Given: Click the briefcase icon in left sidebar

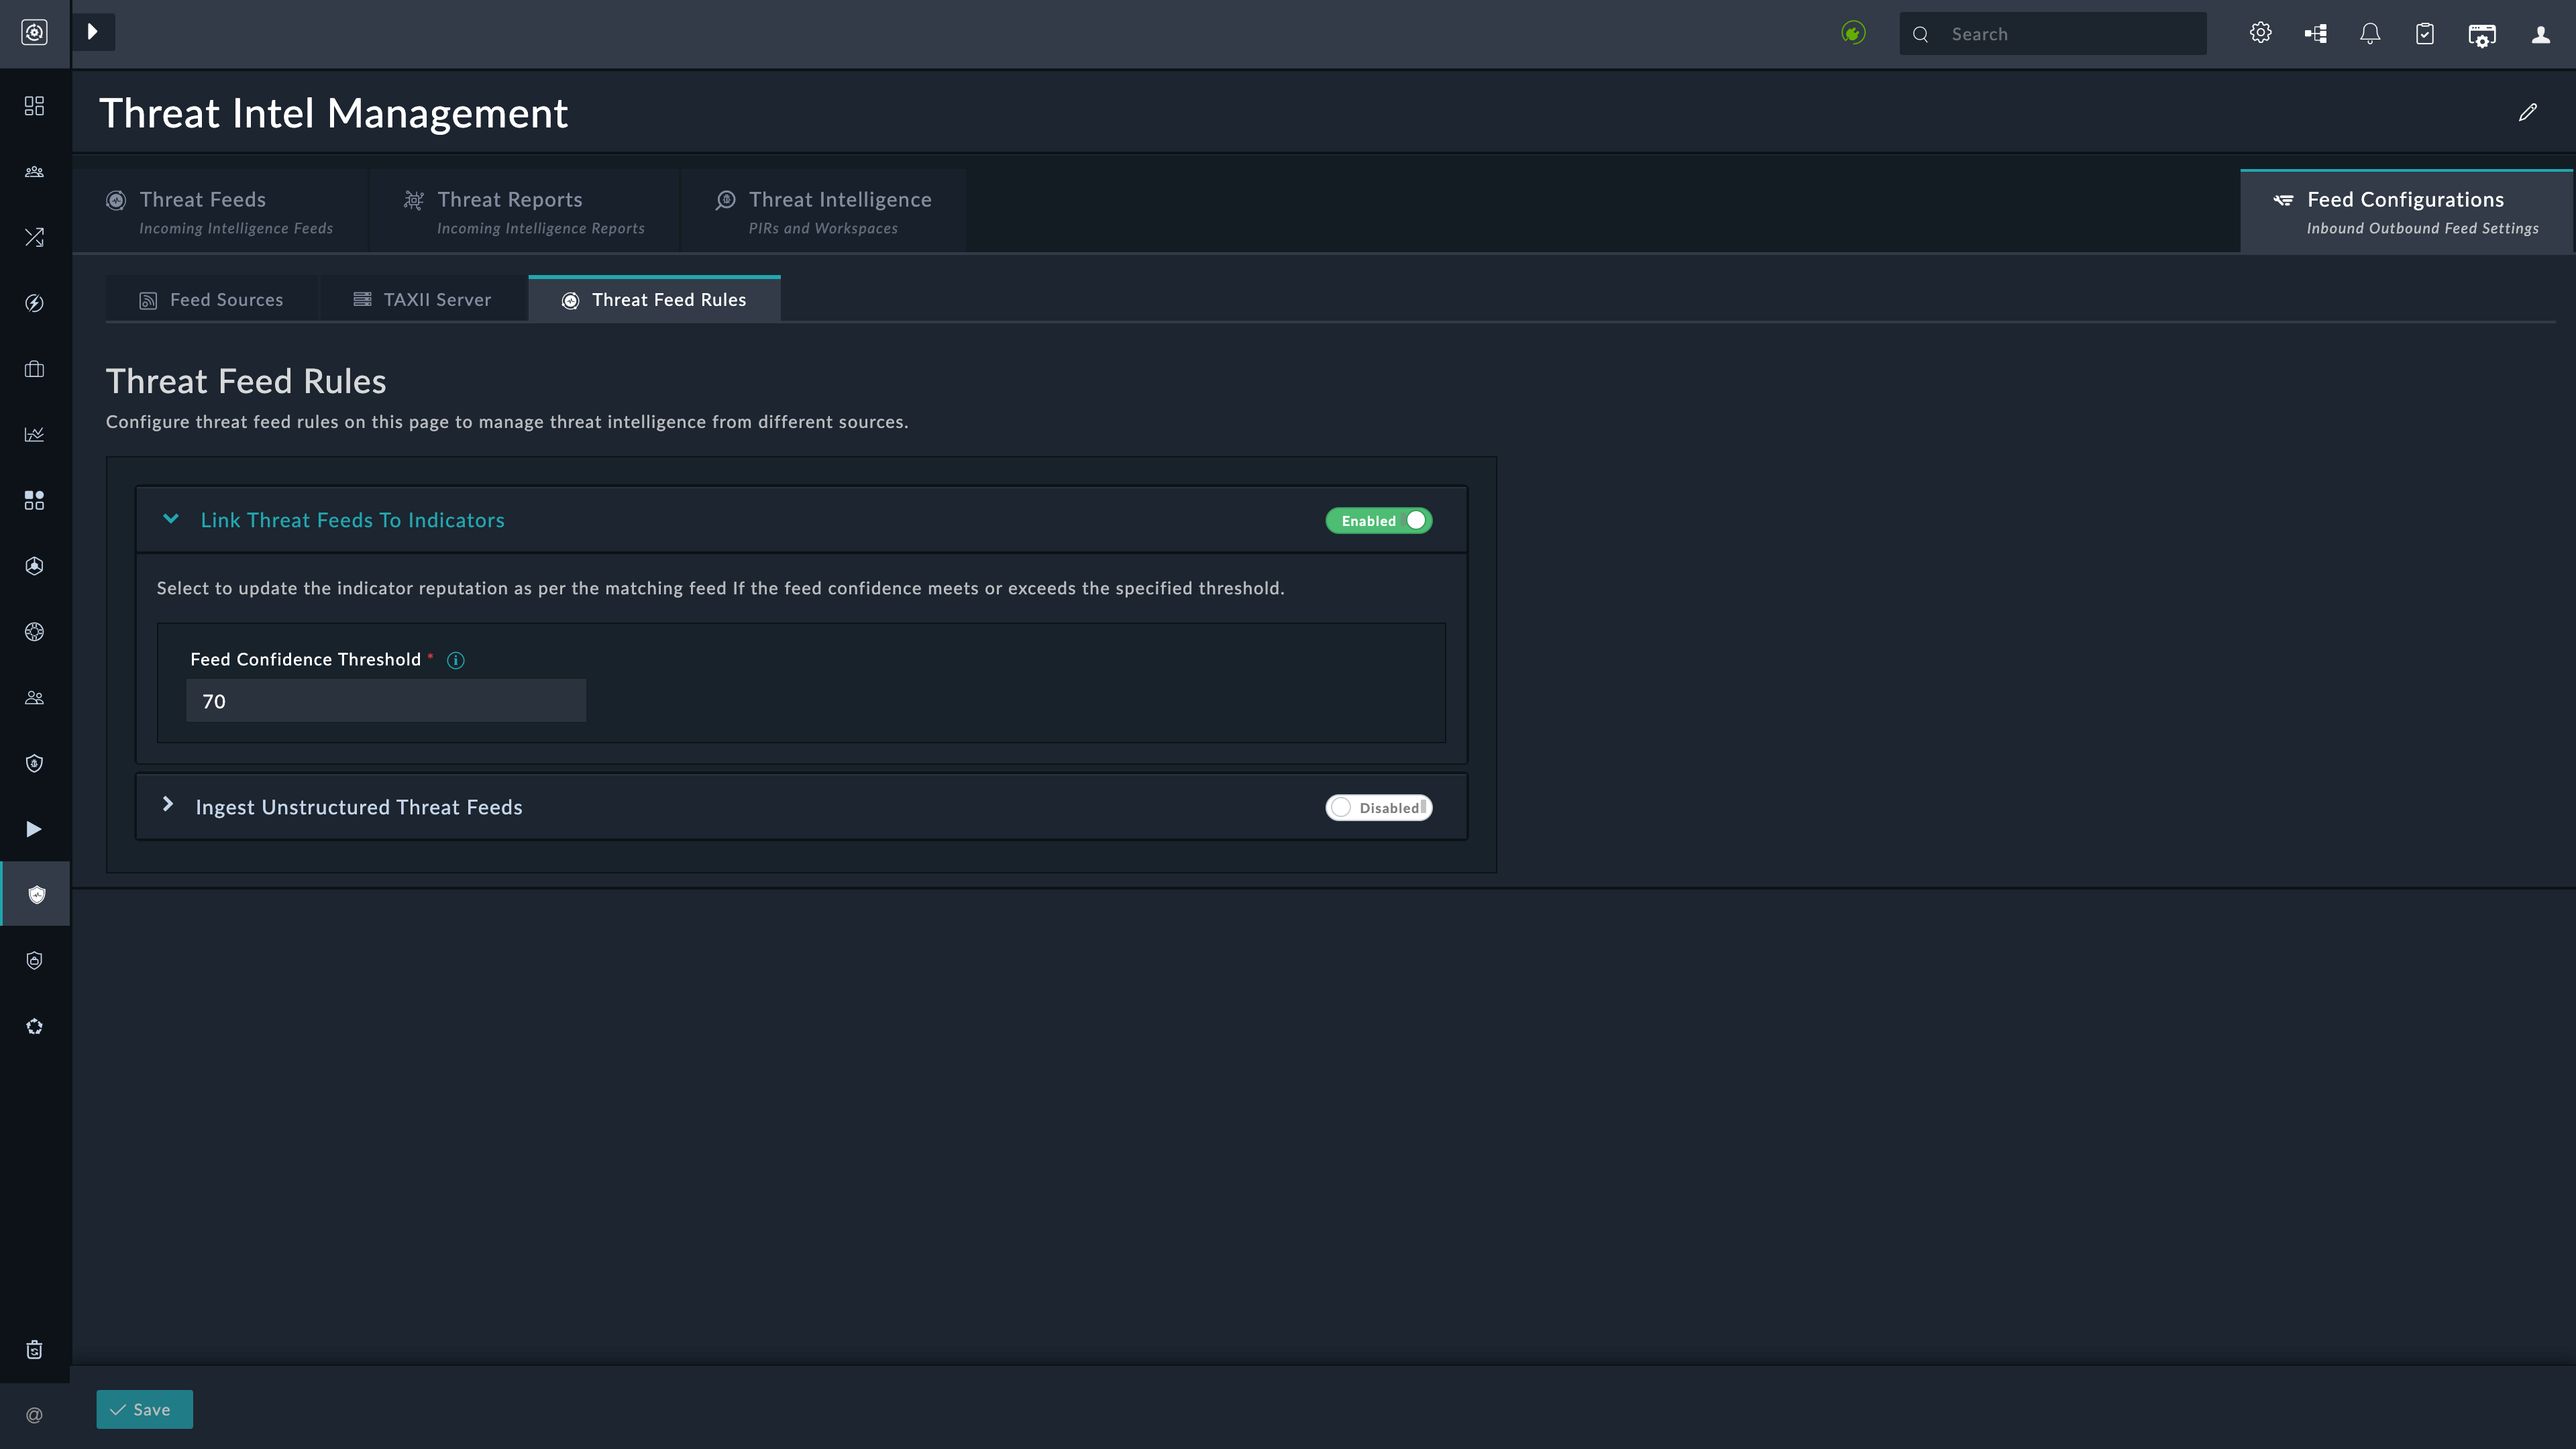Looking at the screenshot, I should 34,369.
